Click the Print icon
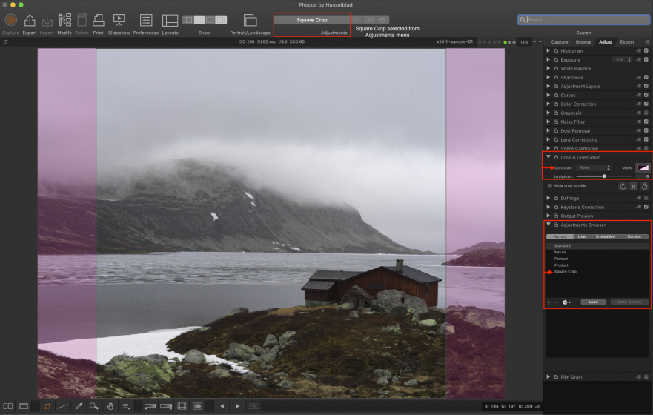 pyautogui.click(x=99, y=20)
